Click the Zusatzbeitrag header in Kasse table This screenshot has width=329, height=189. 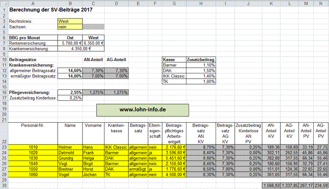[201, 59]
